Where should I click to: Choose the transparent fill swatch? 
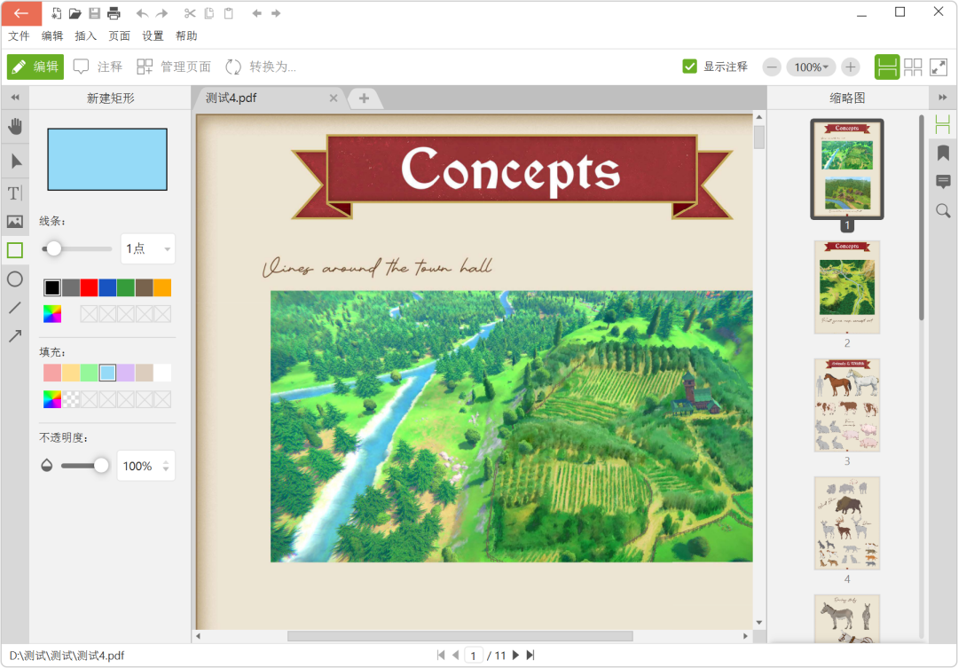pos(71,400)
